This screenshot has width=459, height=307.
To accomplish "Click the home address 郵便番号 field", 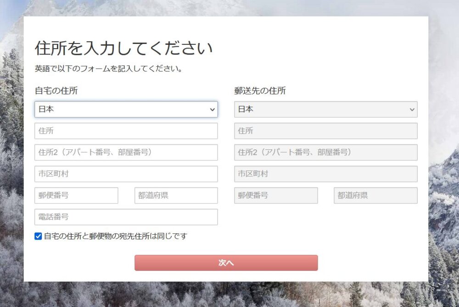I will [x=76, y=196].
